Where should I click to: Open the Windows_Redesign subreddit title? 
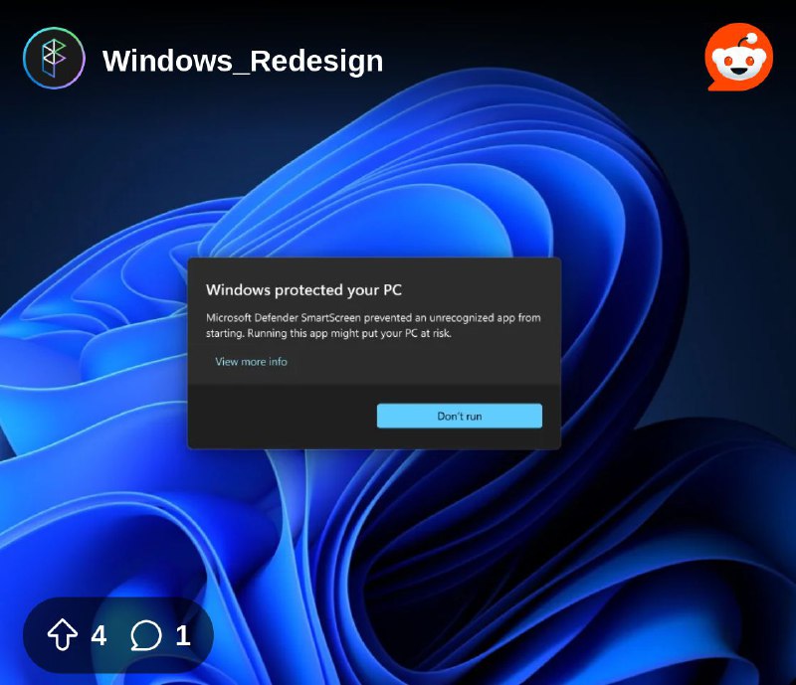[243, 61]
